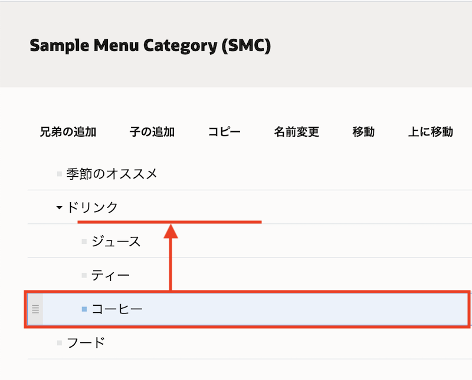The width and height of the screenshot is (472, 380).
Task: Click the 移動 toolbar button
Action: (363, 132)
